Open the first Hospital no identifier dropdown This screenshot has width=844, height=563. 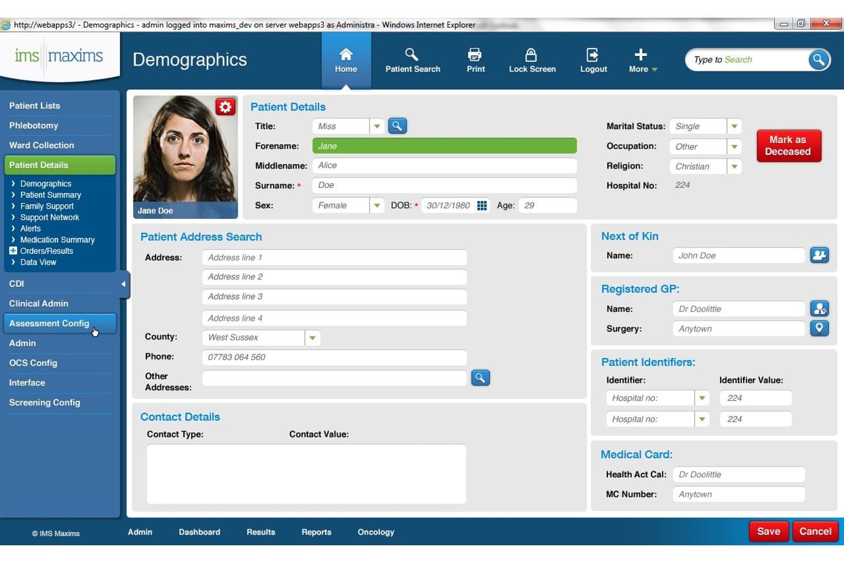(x=702, y=398)
